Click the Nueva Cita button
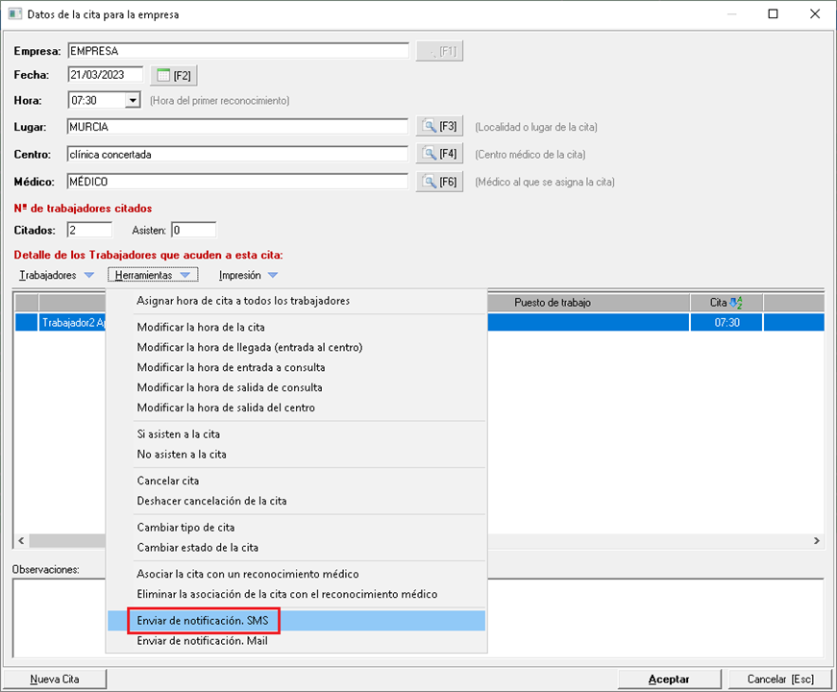The height and width of the screenshot is (692, 837). [x=55, y=679]
